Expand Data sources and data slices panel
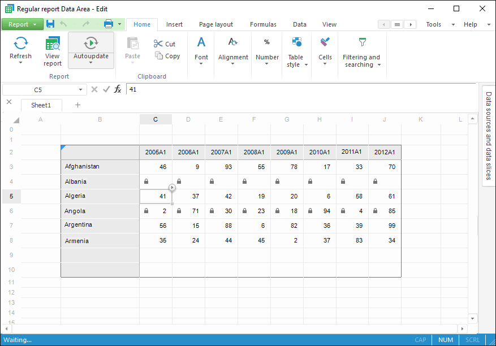Screen dimensions: 496x346 [489, 136]
